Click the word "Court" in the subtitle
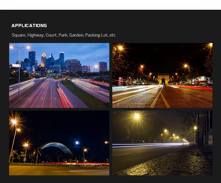This screenshot has width=221, height=183. pos(51,35)
